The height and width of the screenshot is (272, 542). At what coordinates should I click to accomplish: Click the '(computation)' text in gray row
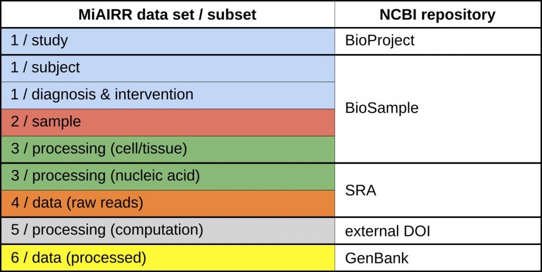(156, 231)
